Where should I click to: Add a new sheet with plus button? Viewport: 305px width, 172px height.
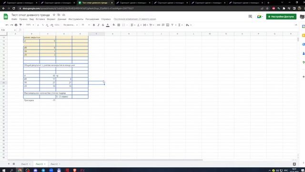(9, 164)
